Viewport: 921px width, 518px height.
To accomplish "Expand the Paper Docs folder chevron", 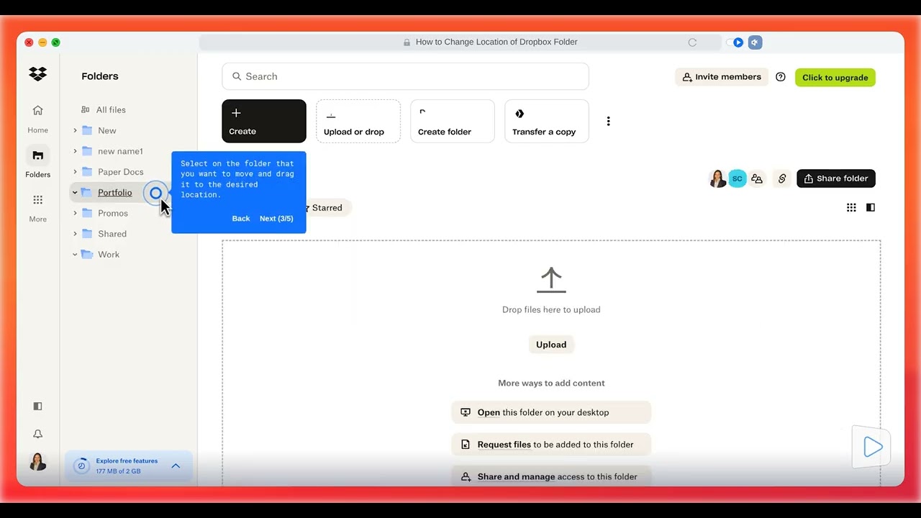I will pos(75,171).
